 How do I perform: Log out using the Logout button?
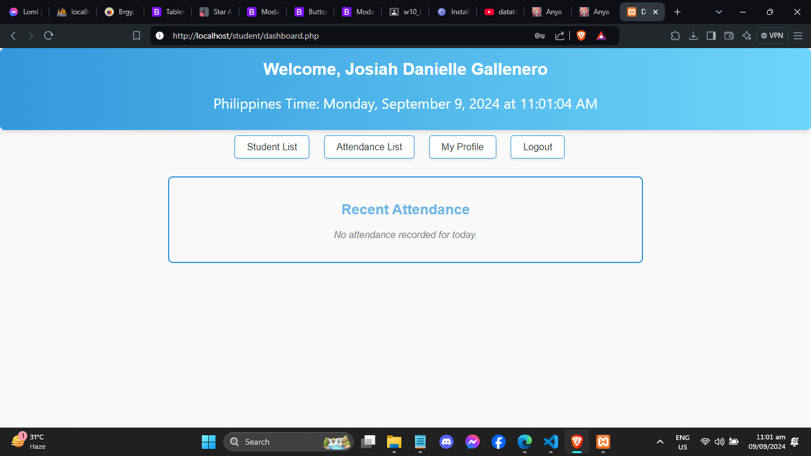(537, 147)
